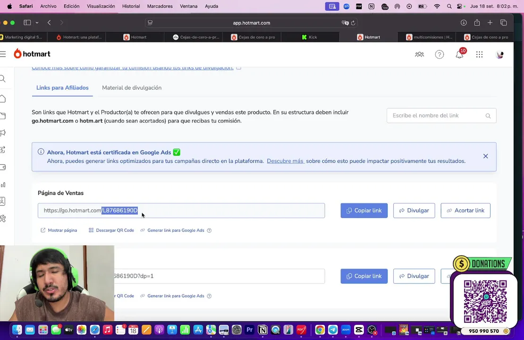
Task: Open Safari downloads button
Action: [464, 22]
